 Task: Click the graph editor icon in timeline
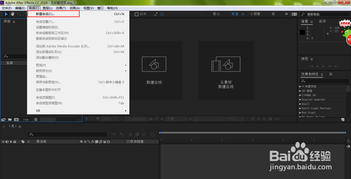click(x=153, y=134)
